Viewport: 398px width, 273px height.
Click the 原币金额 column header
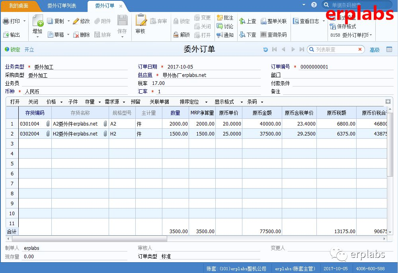(262, 113)
